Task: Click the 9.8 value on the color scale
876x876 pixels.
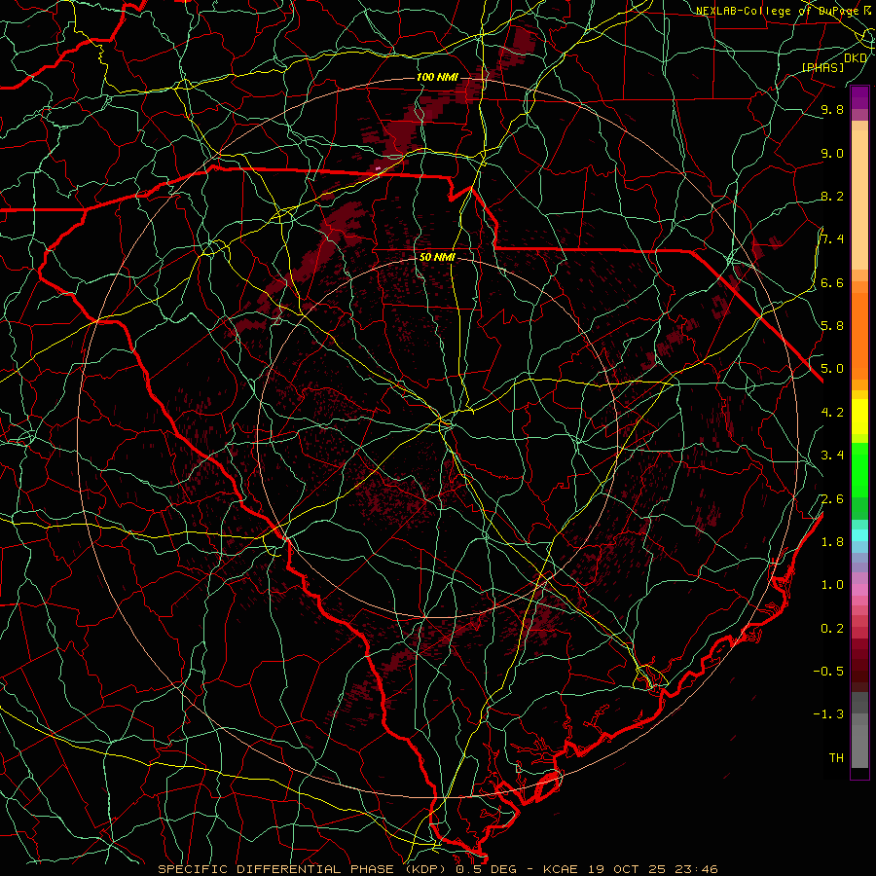Action: click(832, 109)
